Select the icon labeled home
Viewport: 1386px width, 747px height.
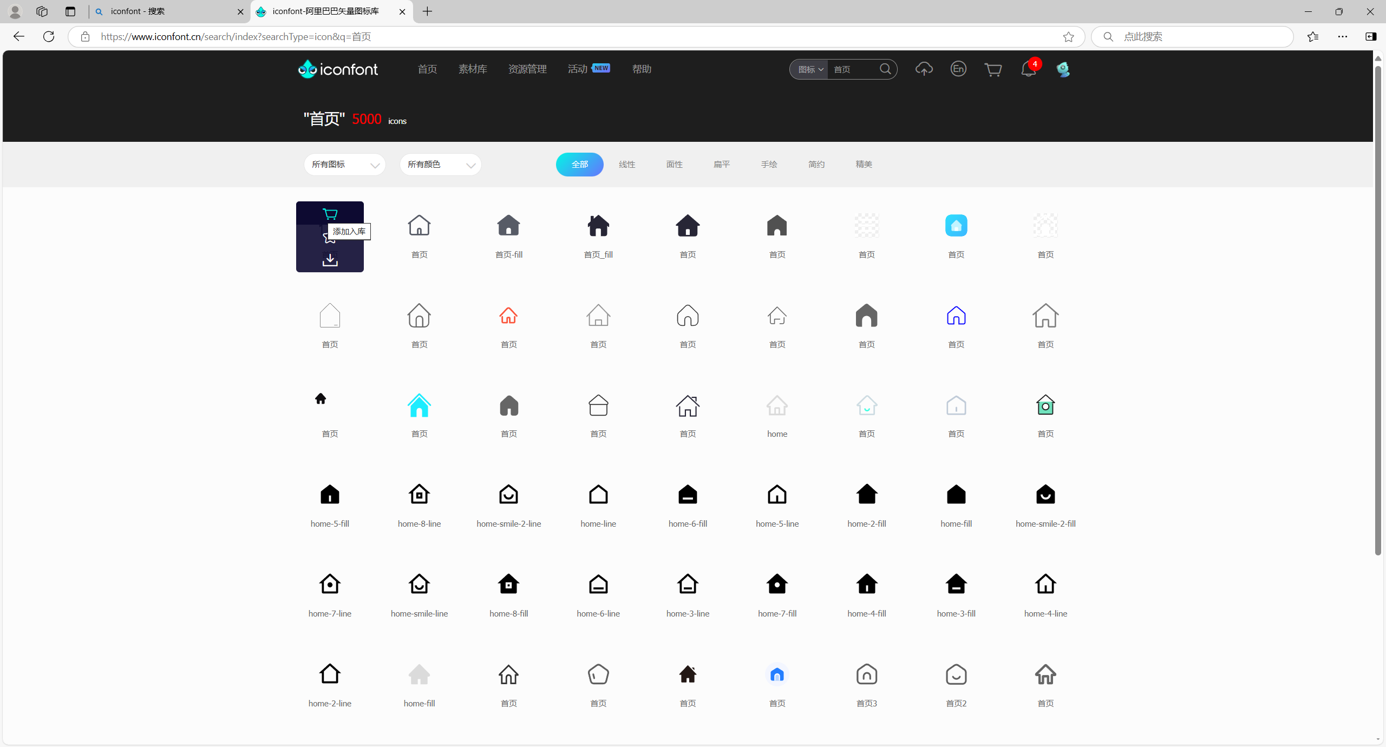(x=777, y=405)
